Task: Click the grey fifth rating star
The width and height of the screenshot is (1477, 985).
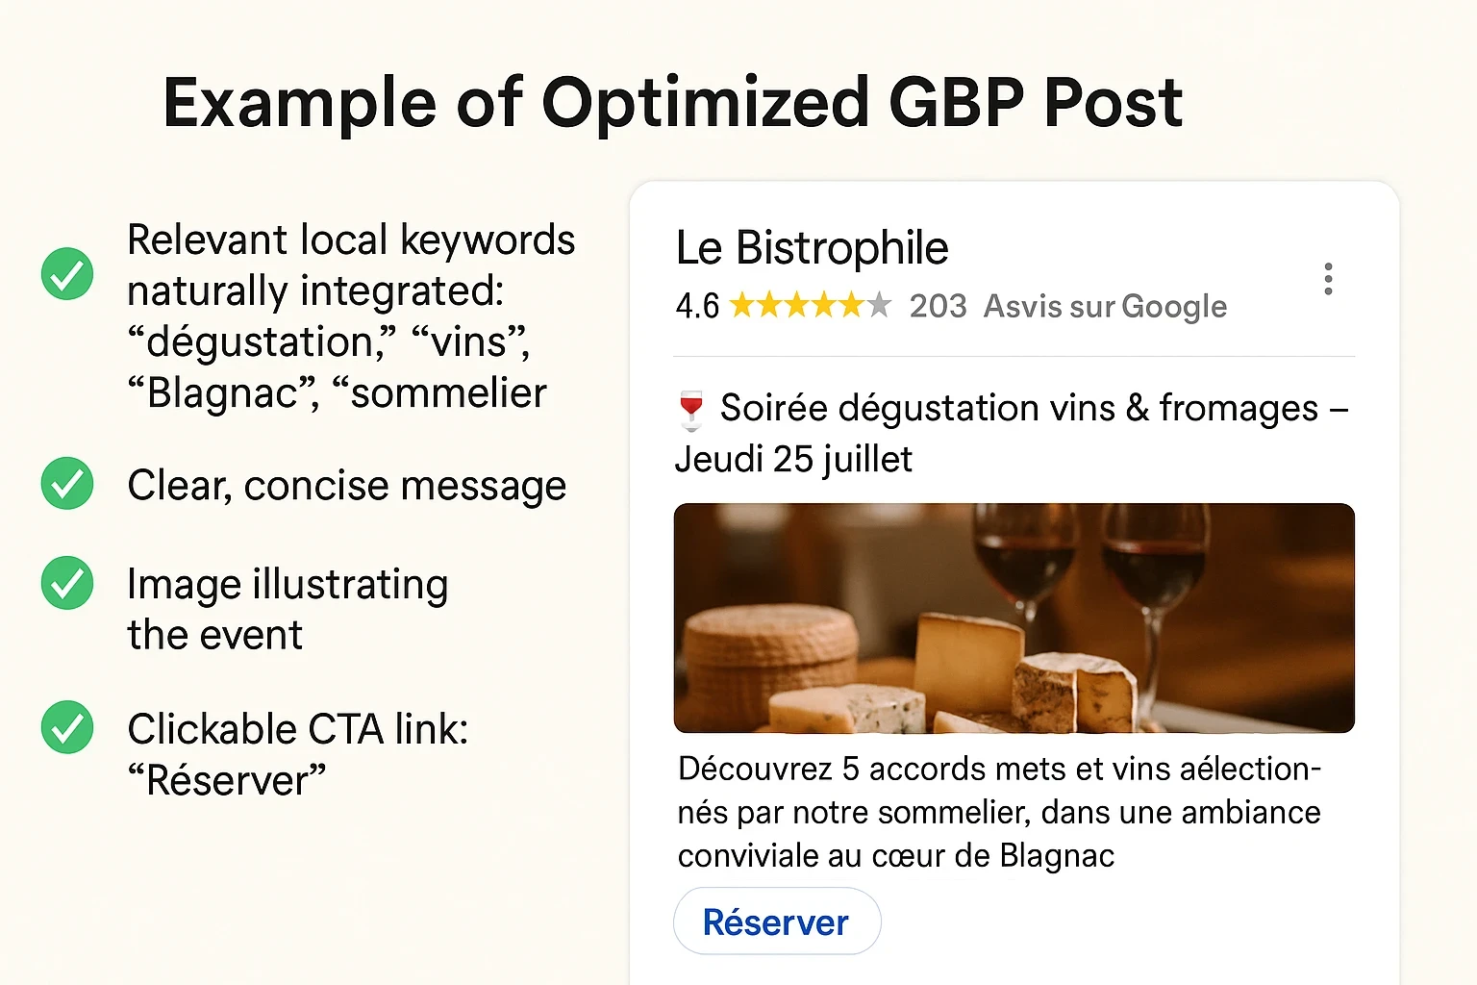Action: tap(878, 306)
